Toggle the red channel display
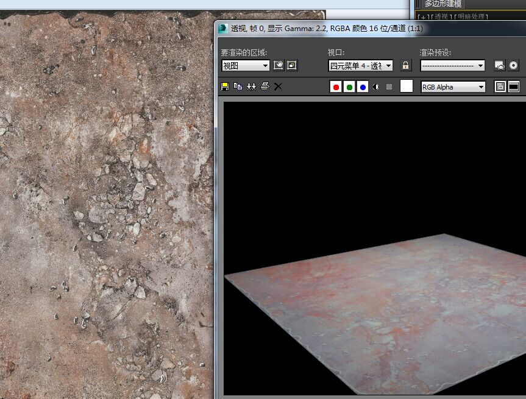The image size is (526, 399). (336, 87)
